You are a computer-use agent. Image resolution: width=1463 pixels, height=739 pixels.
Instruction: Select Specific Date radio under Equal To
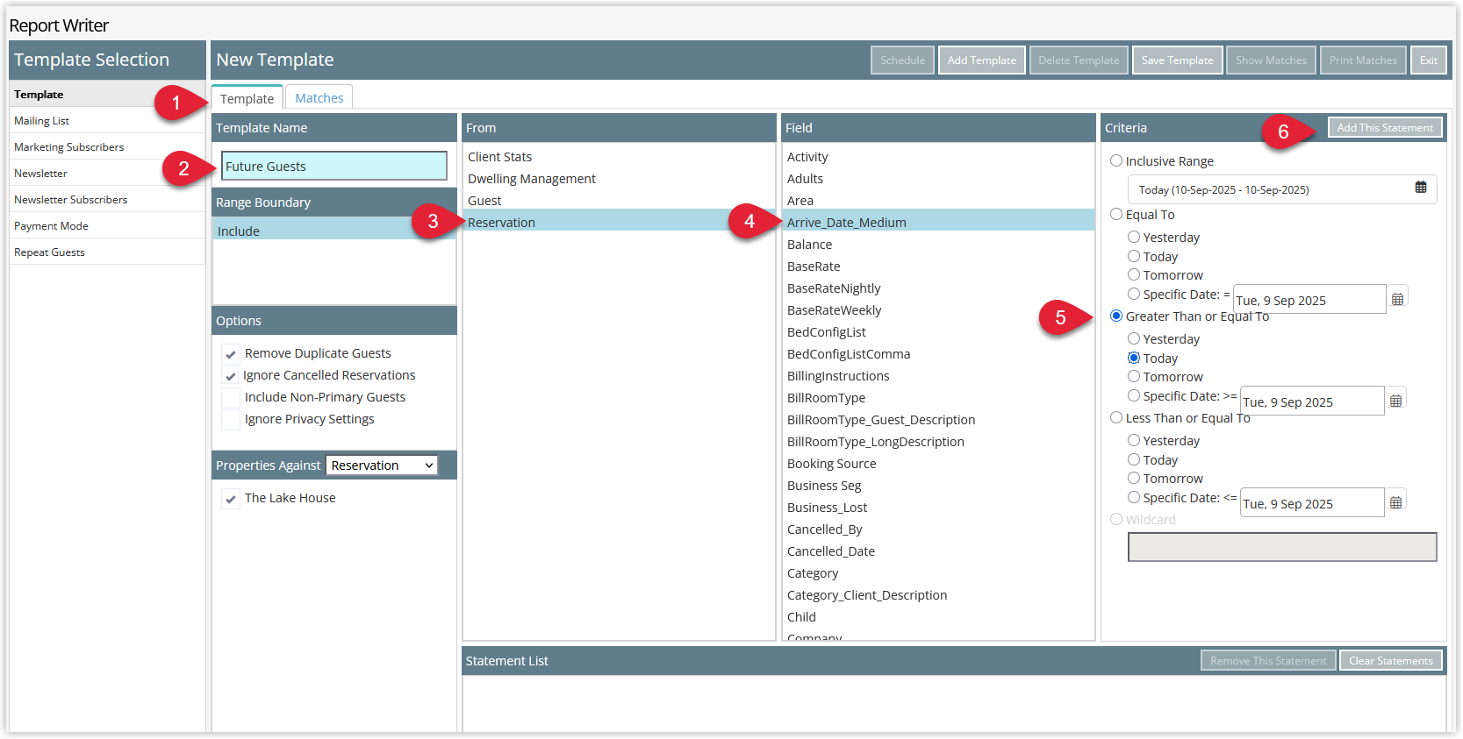tap(1134, 294)
